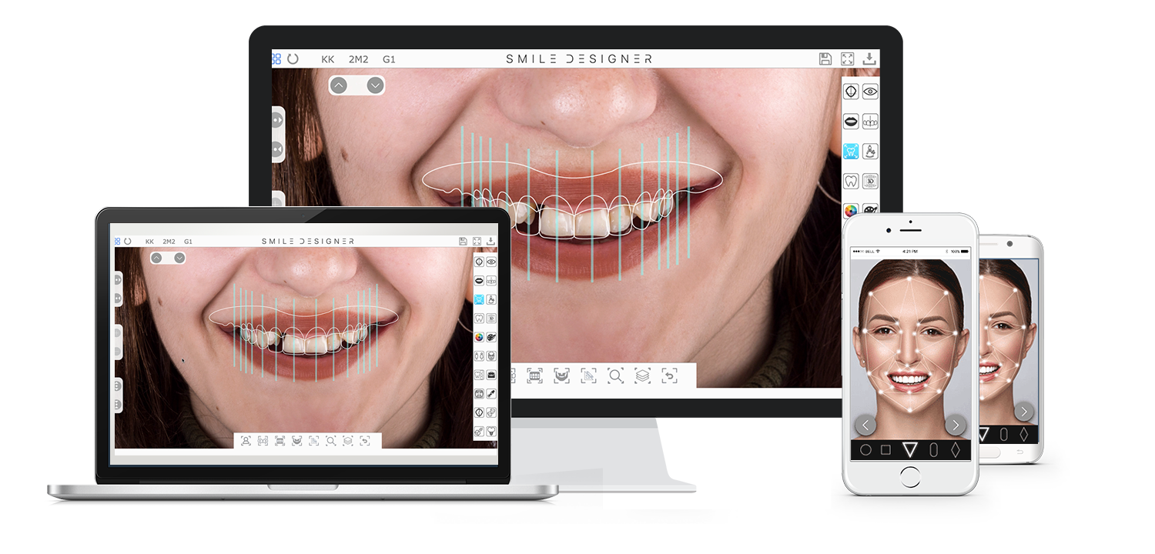Click the down arrow button on the monitor

pos(375,85)
